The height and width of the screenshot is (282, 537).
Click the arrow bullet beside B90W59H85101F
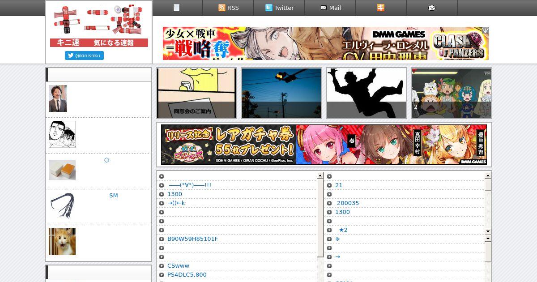click(x=162, y=239)
